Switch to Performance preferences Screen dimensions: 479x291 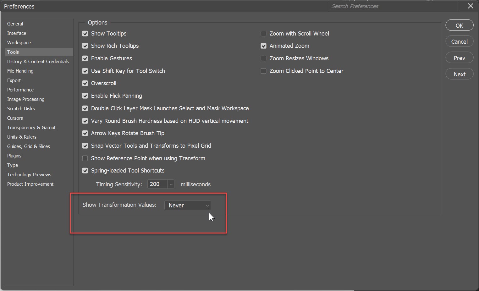20,90
